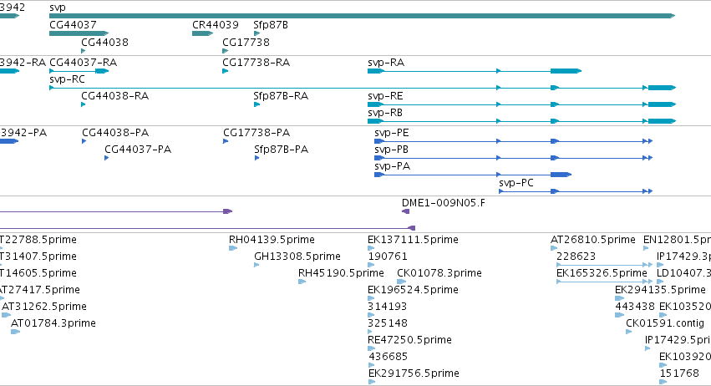Select the GH13308.5prime EST arrow
Image resolution: width=711 pixels, height=386 pixels.
[x=256, y=265]
